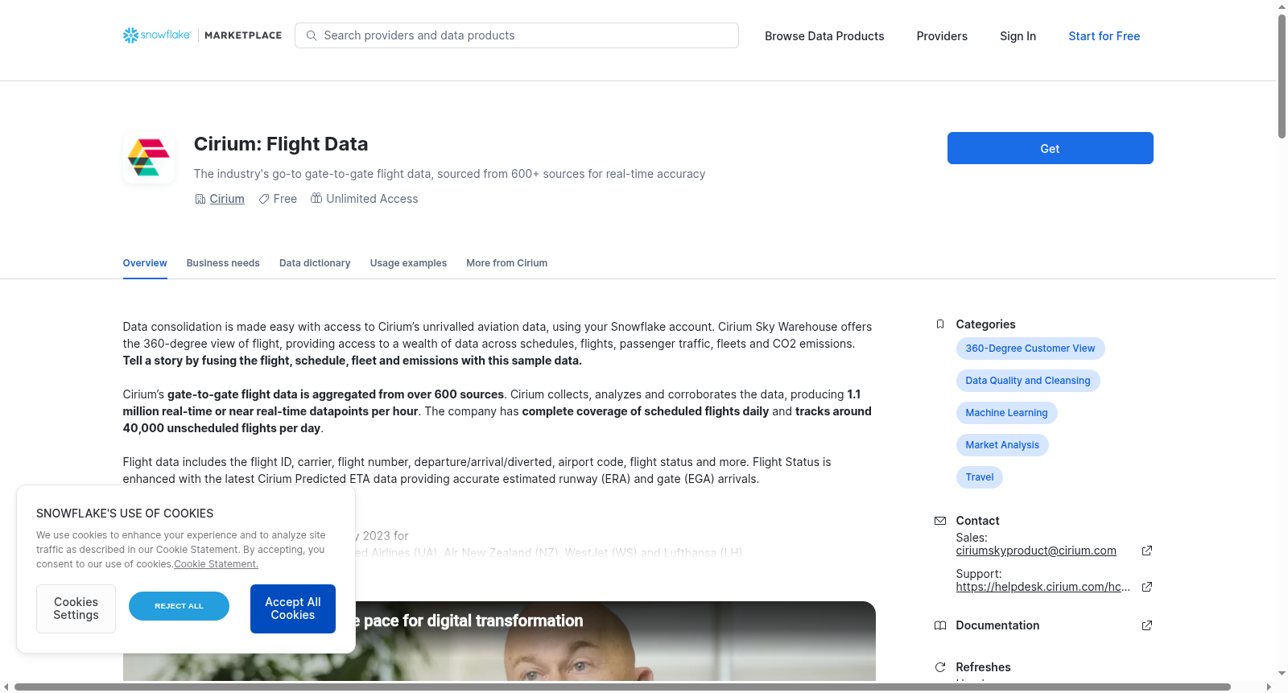Open external link icon beside sales email
1288x693 pixels.
pos(1147,551)
